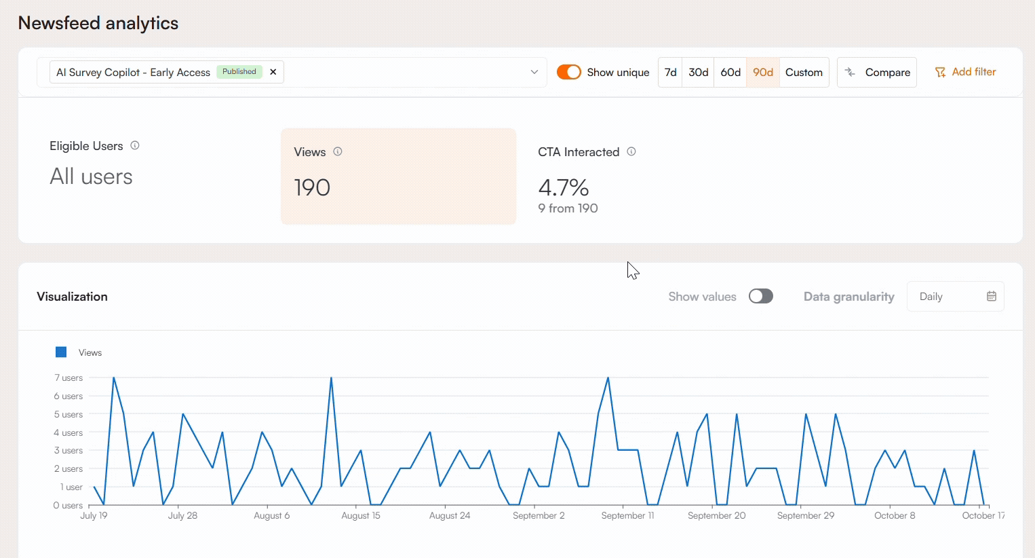Click the Eligible Users info icon
This screenshot has width=1035, height=558.
click(x=135, y=145)
